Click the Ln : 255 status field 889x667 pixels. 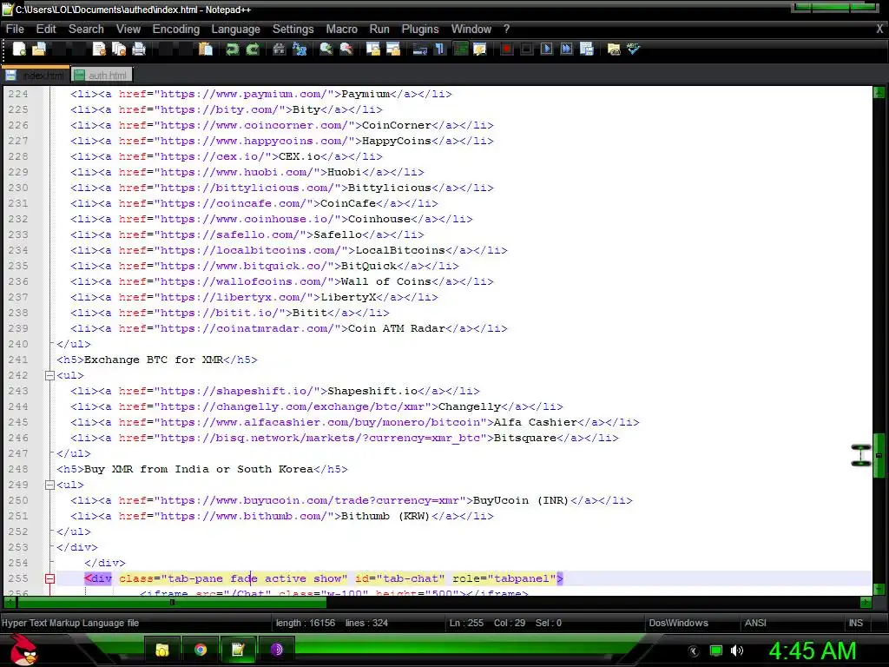[466, 623]
